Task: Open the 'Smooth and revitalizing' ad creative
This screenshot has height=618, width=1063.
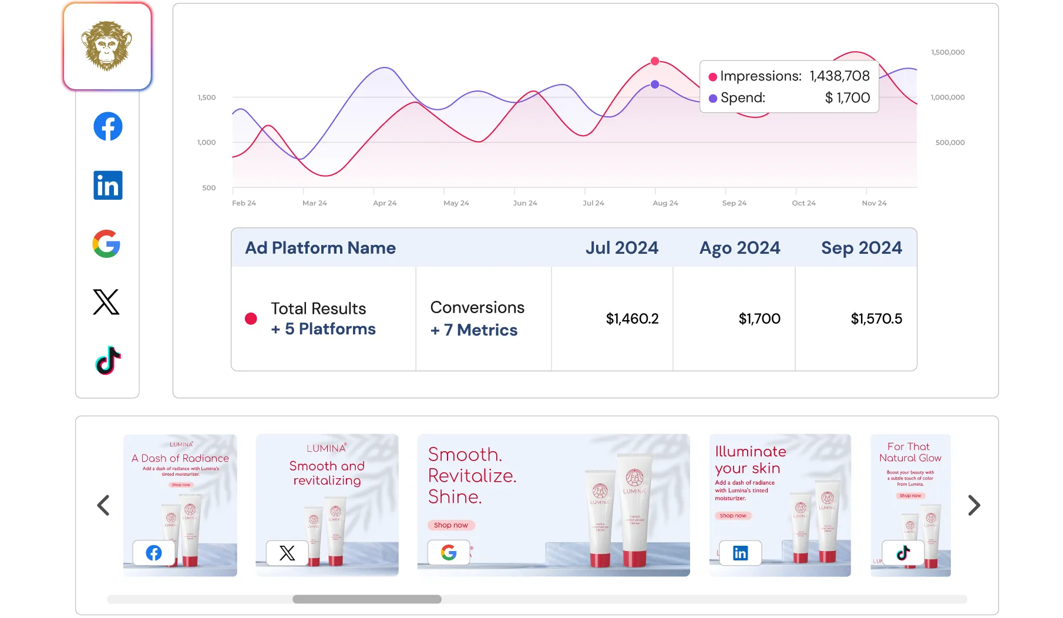Action: pyautogui.click(x=327, y=505)
